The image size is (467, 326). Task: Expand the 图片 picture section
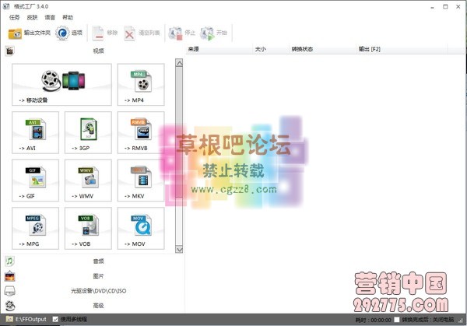[98, 276]
